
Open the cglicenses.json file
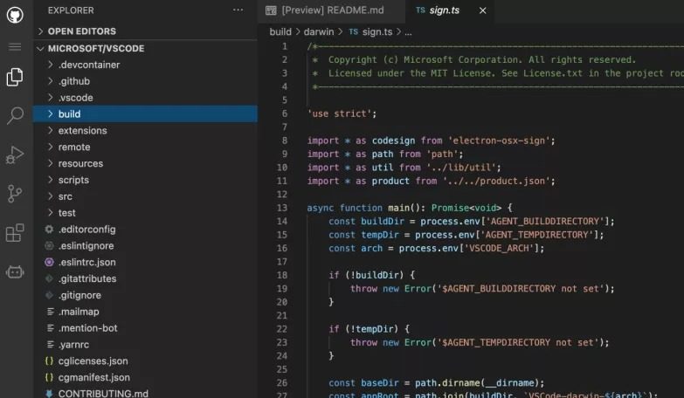(x=93, y=360)
